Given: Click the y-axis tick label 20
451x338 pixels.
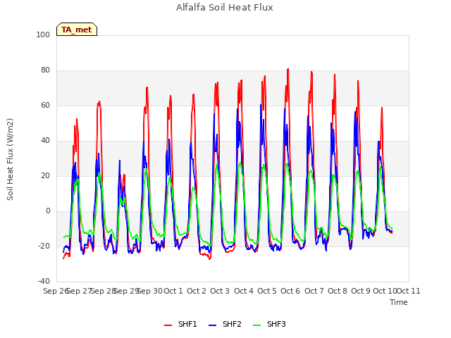Looking at the screenshot, I should click(45, 175).
